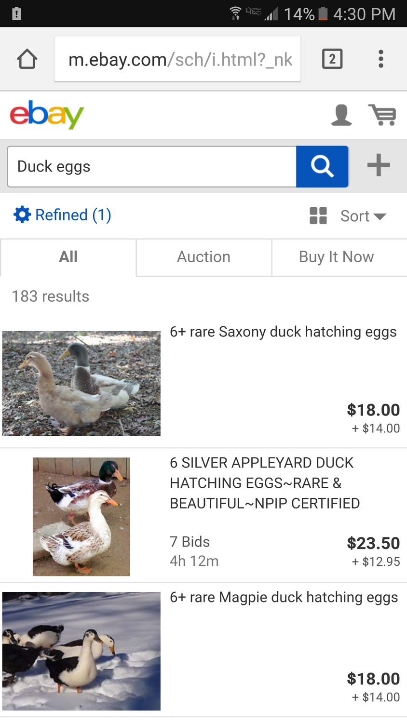View the shopping cart

(x=382, y=115)
